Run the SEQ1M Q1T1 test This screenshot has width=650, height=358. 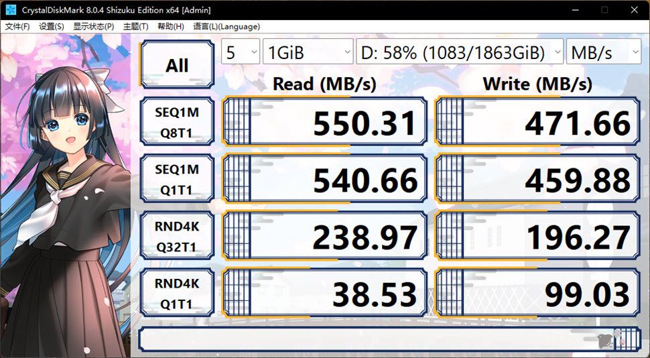[x=177, y=179]
